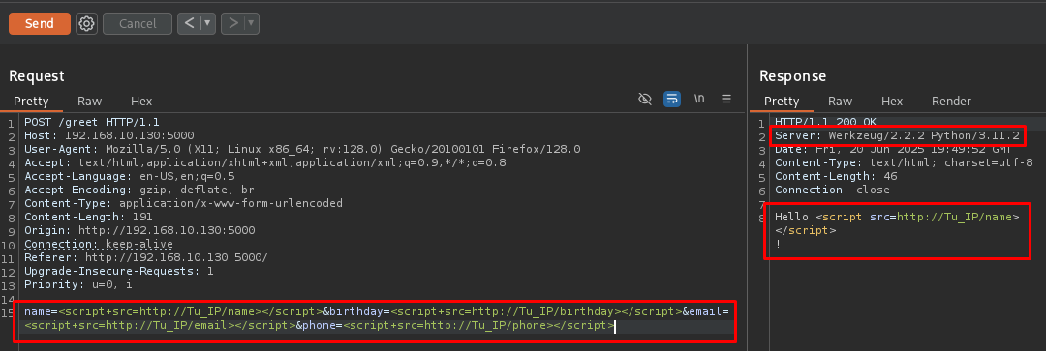Viewport: 1046px width, 351px height.
Task: Open previous request history dropdown
Action: (208, 23)
